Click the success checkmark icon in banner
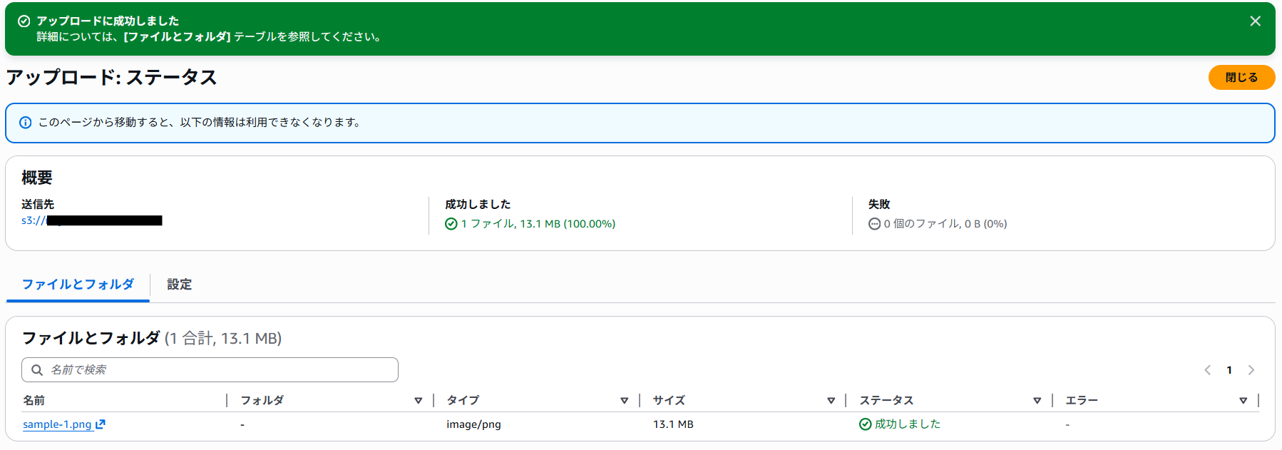 coord(24,21)
